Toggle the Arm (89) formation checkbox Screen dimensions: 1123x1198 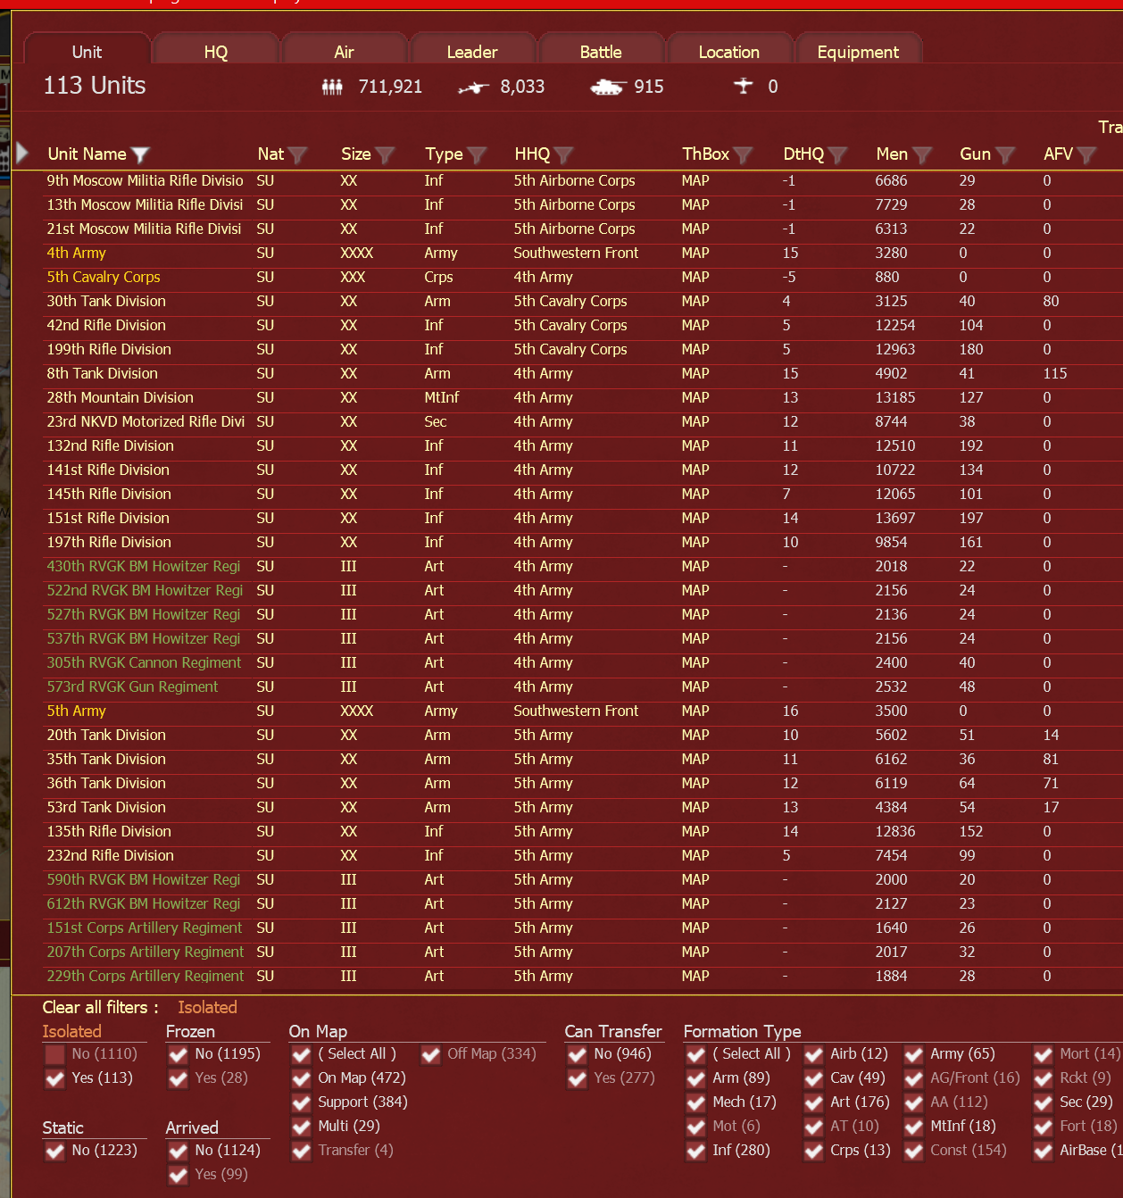coord(696,1078)
